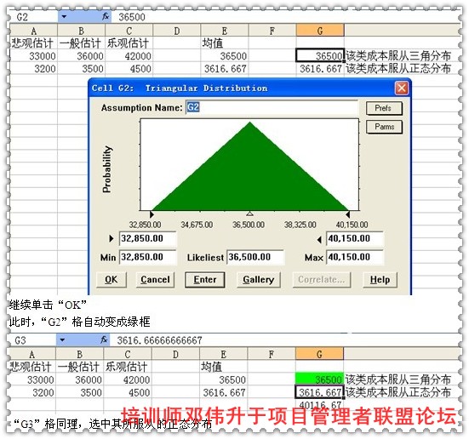This screenshot has width=469, height=439.
Task: Select column G header in upper sheet
Action: [320, 31]
